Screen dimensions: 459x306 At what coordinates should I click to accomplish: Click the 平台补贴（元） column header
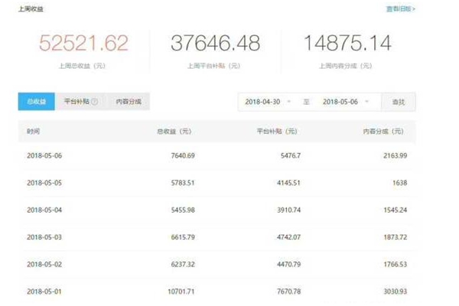click(277, 132)
